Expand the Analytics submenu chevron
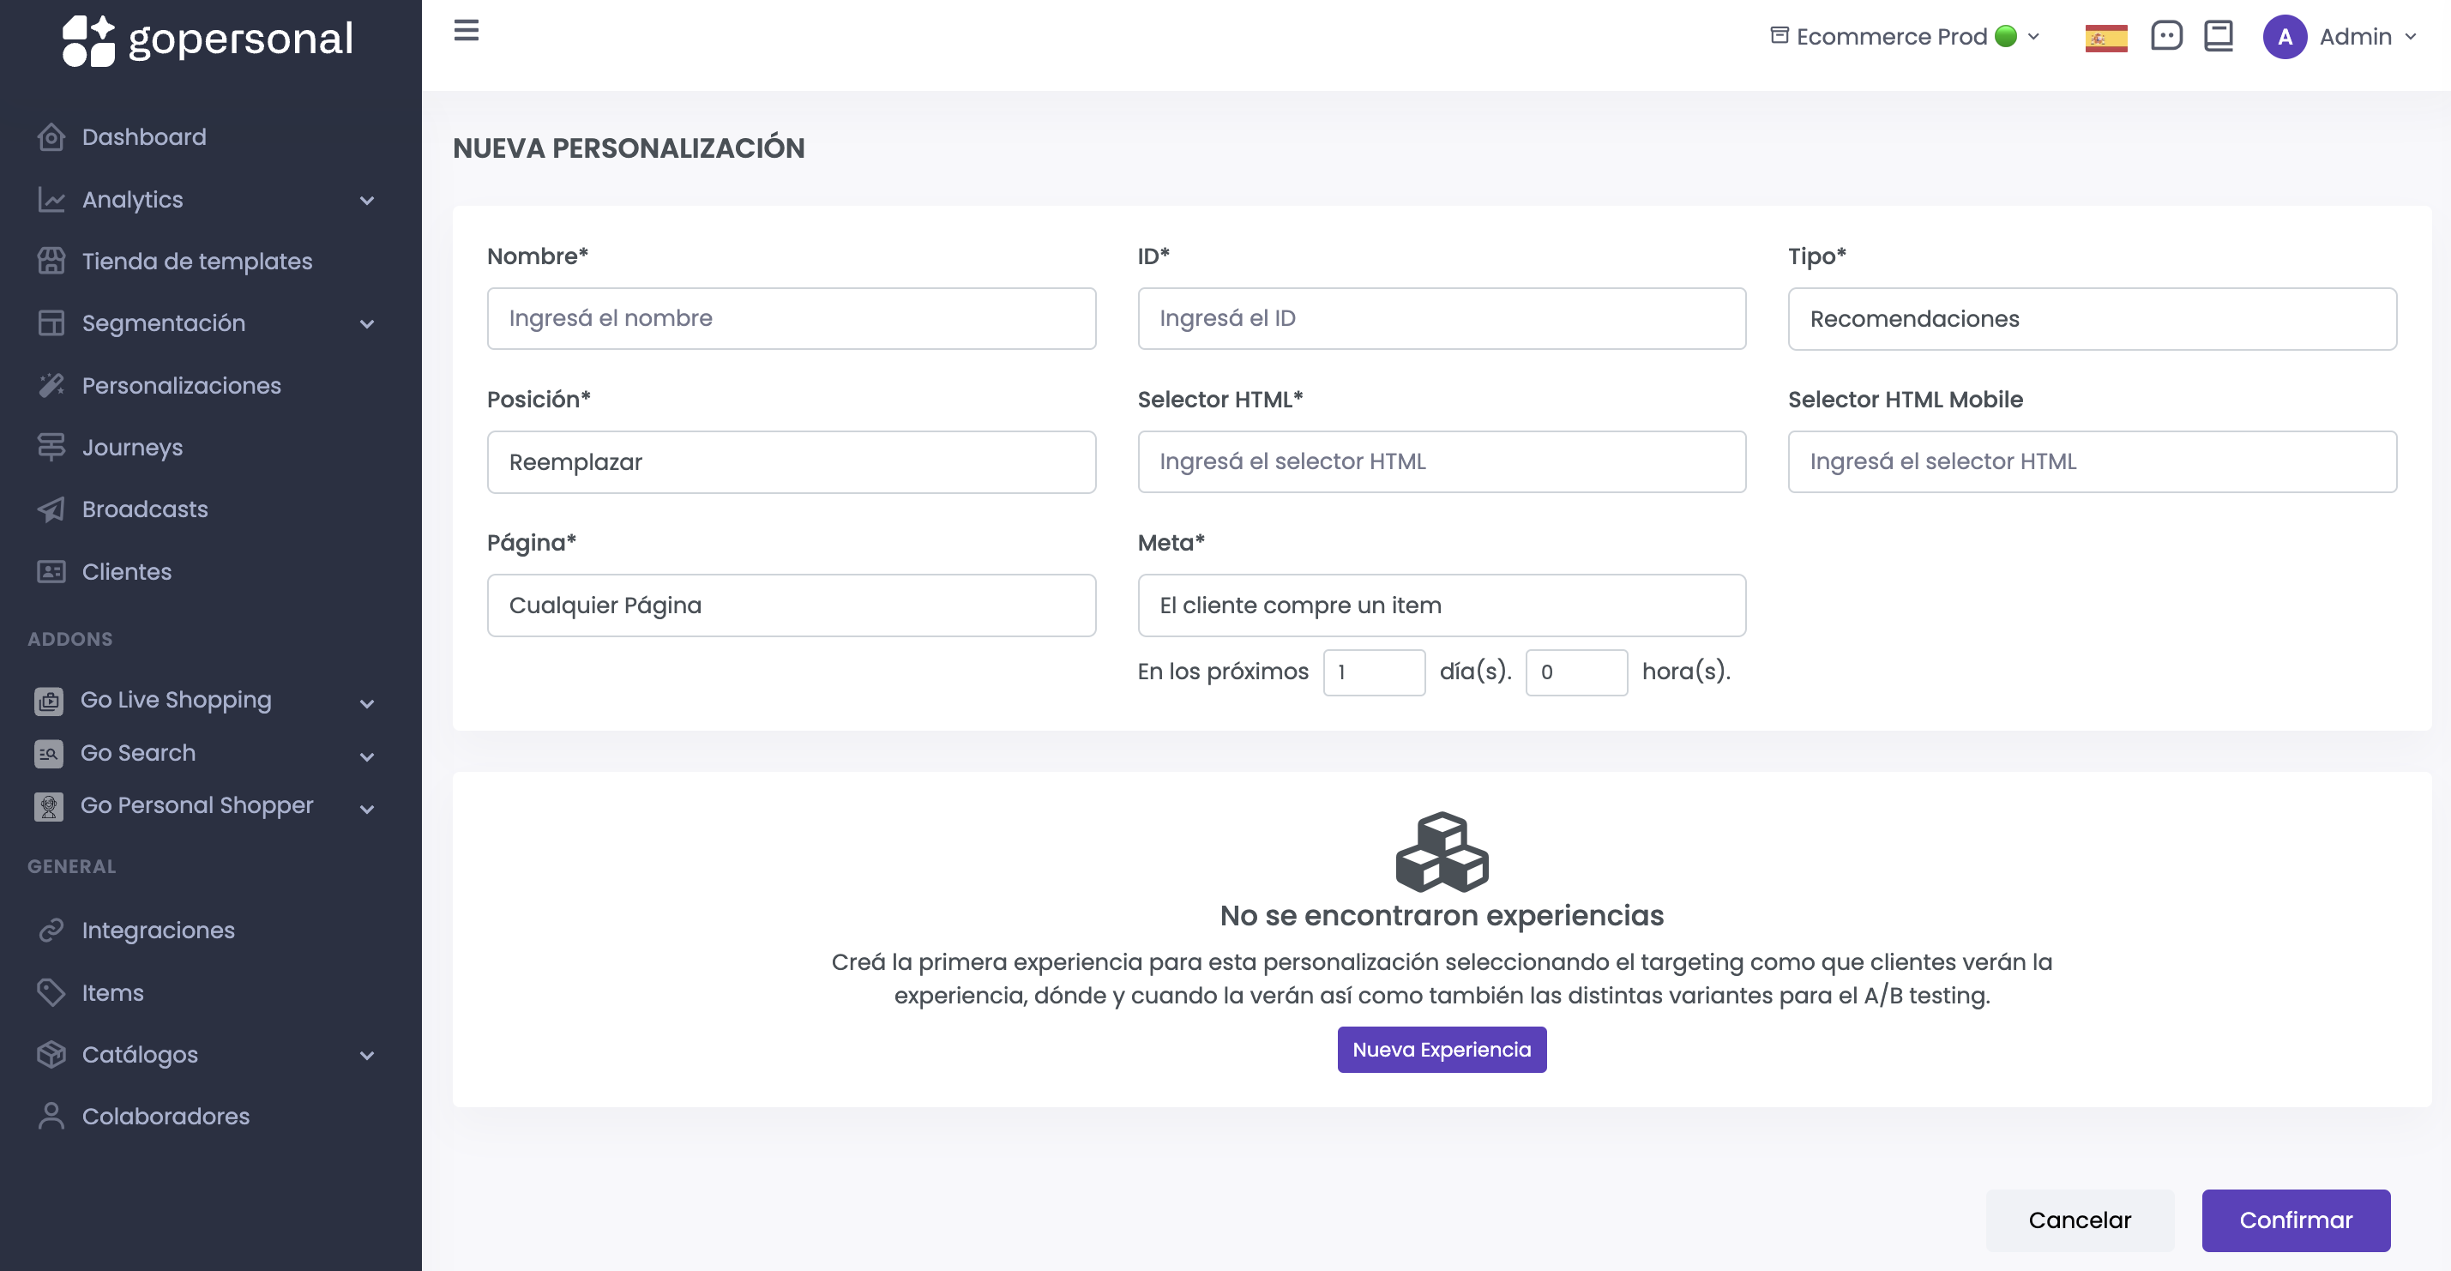 click(366, 200)
